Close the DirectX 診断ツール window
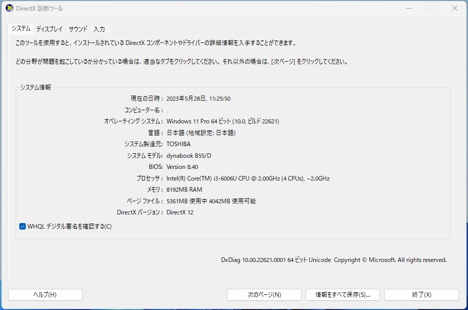The height and width of the screenshot is (310, 468). click(x=454, y=9)
